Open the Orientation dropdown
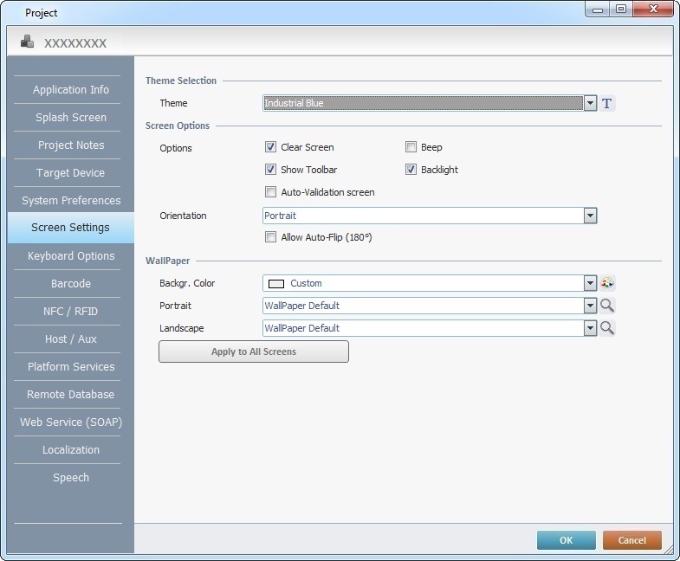The width and height of the screenshot is (680, 561). tap(590, 216)
